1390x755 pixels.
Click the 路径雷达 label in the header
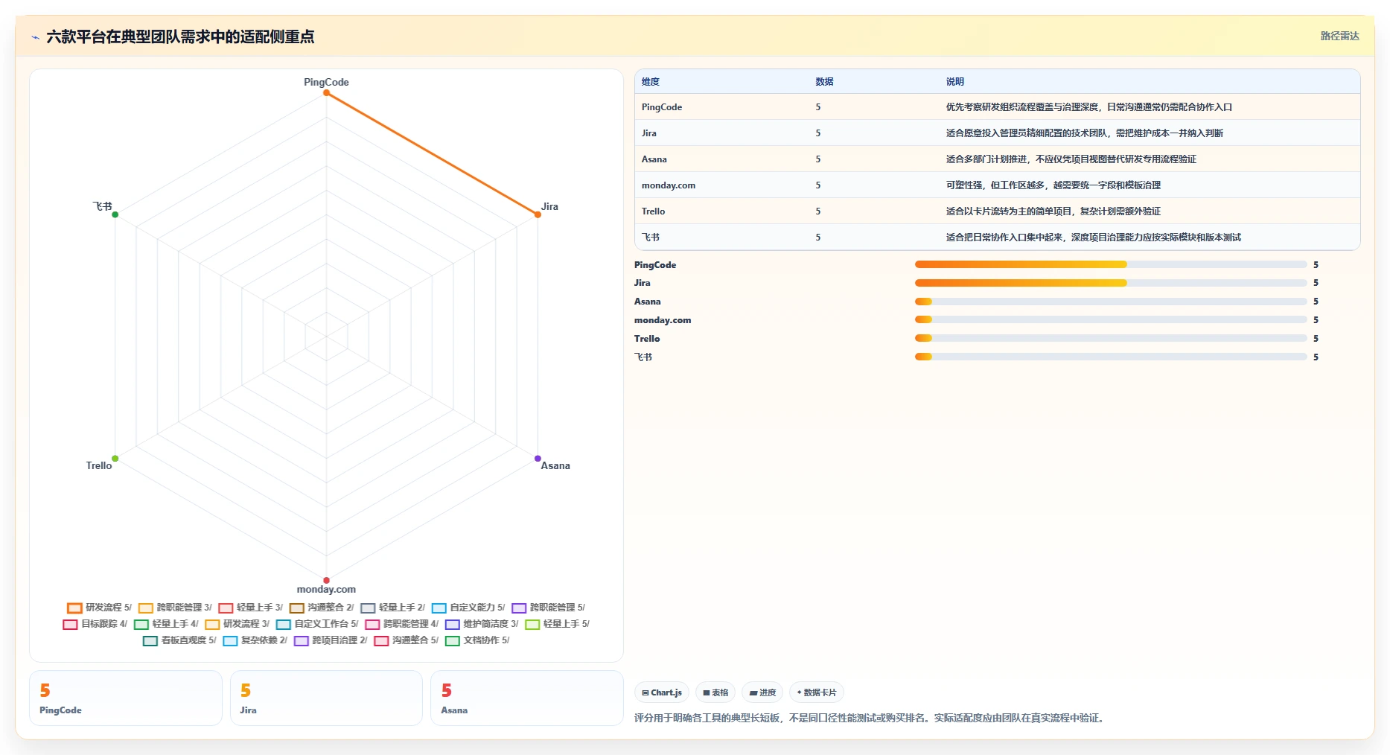pyautogui.click(x=1339, y=36)
